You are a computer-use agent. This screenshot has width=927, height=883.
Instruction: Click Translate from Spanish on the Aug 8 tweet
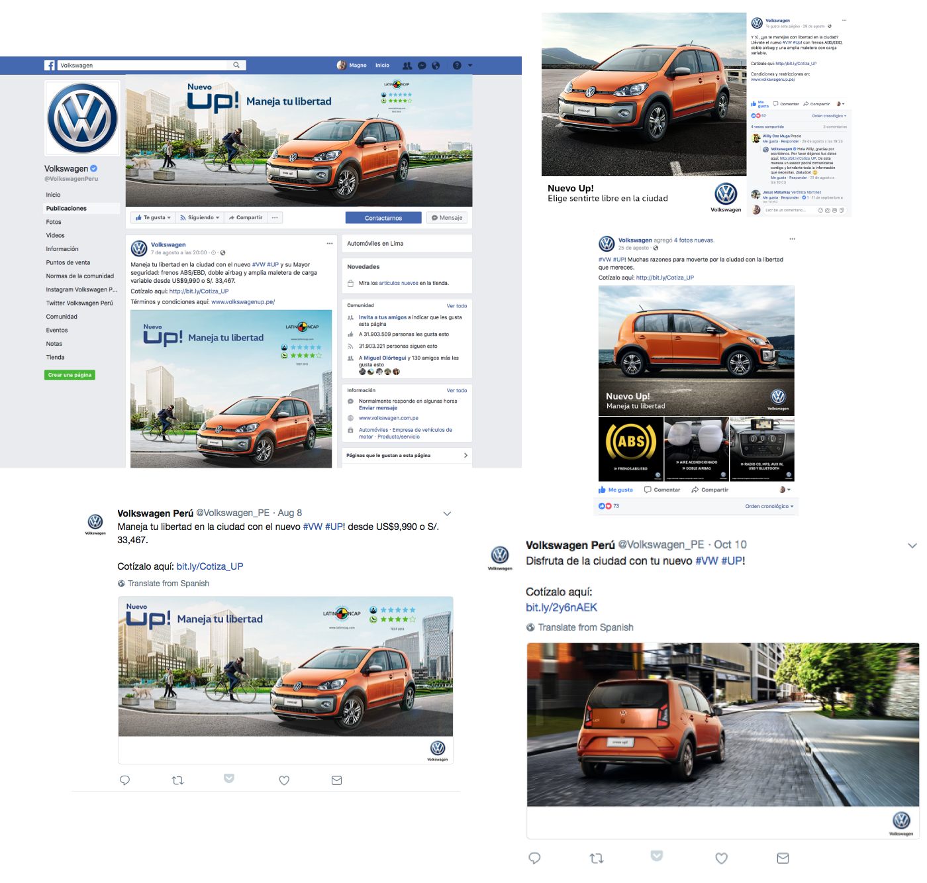click(168, 584)
